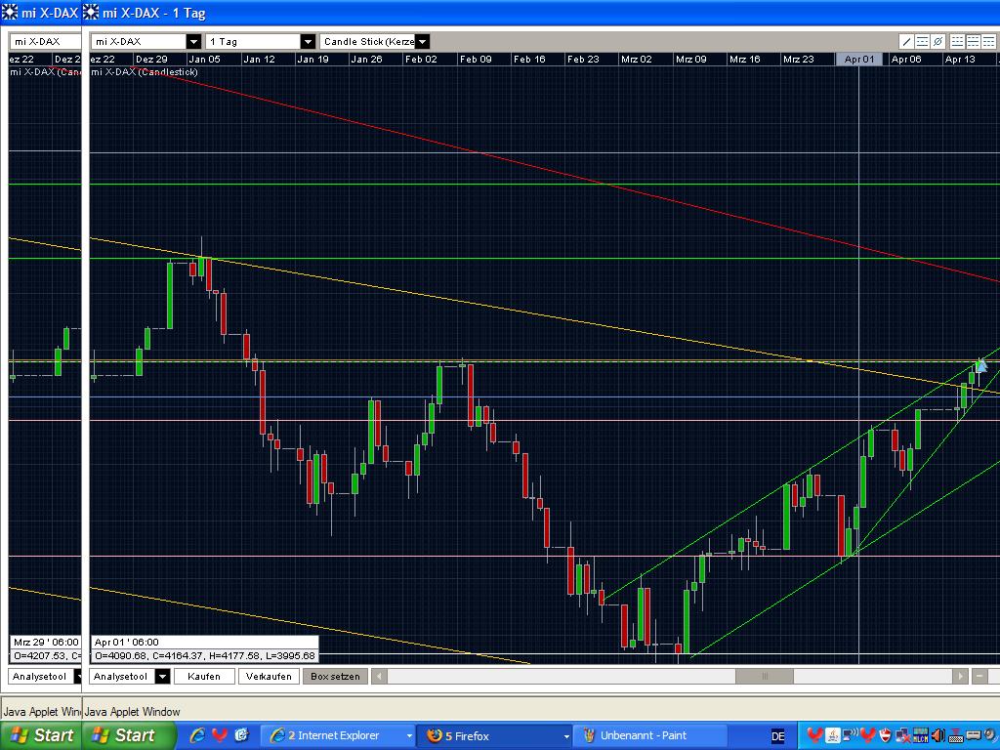Click the rightmost gridline display icon
Viewport: 1000px width, 750px height.
click(989, 41)
